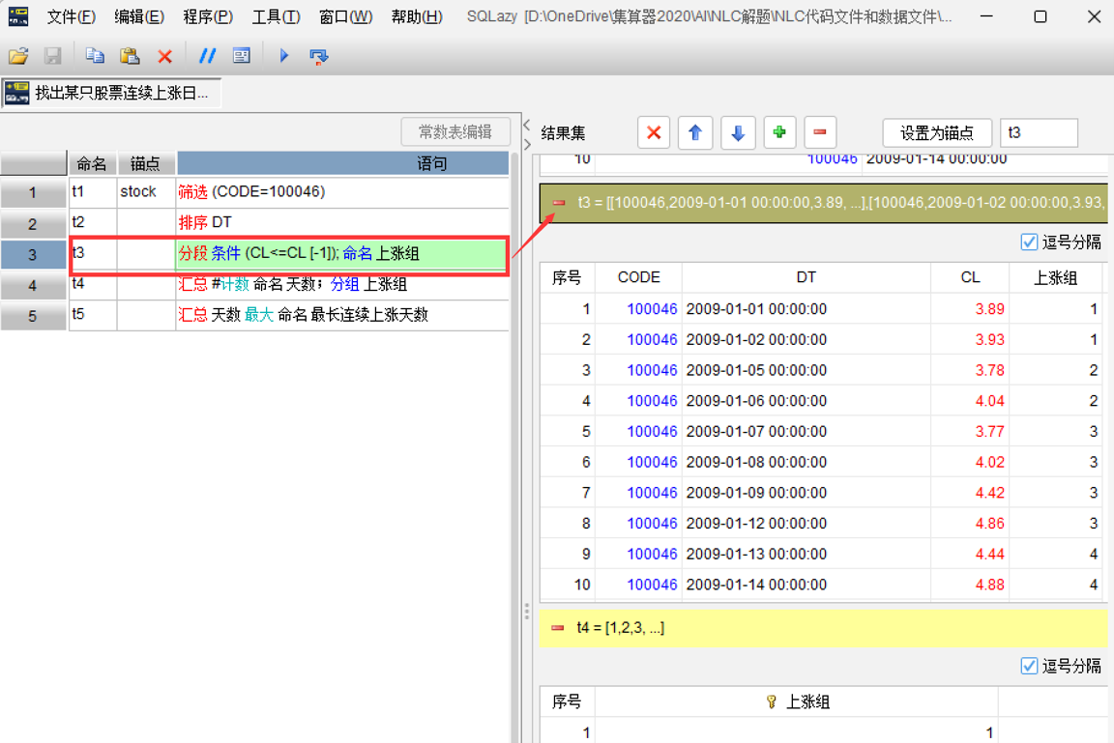Click the 排序 DT statement cell
1114x743 pixels.
[x=342, y=223]
